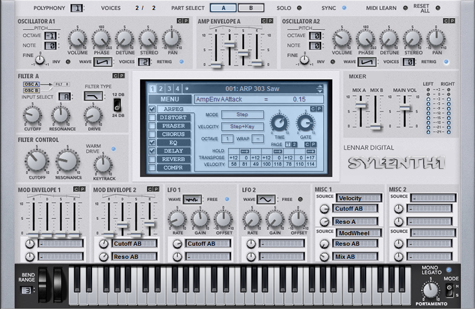Click Reset All LED button
This screenshot has height=309, width=475.
(x=438, y=8)
